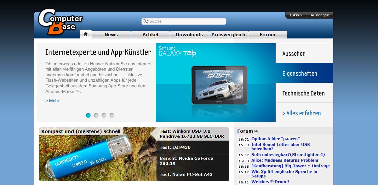The height and width of the screenshot is (185, 378).
Task: Open thread Welches E-Drum ?
Action: coord(270,182)
